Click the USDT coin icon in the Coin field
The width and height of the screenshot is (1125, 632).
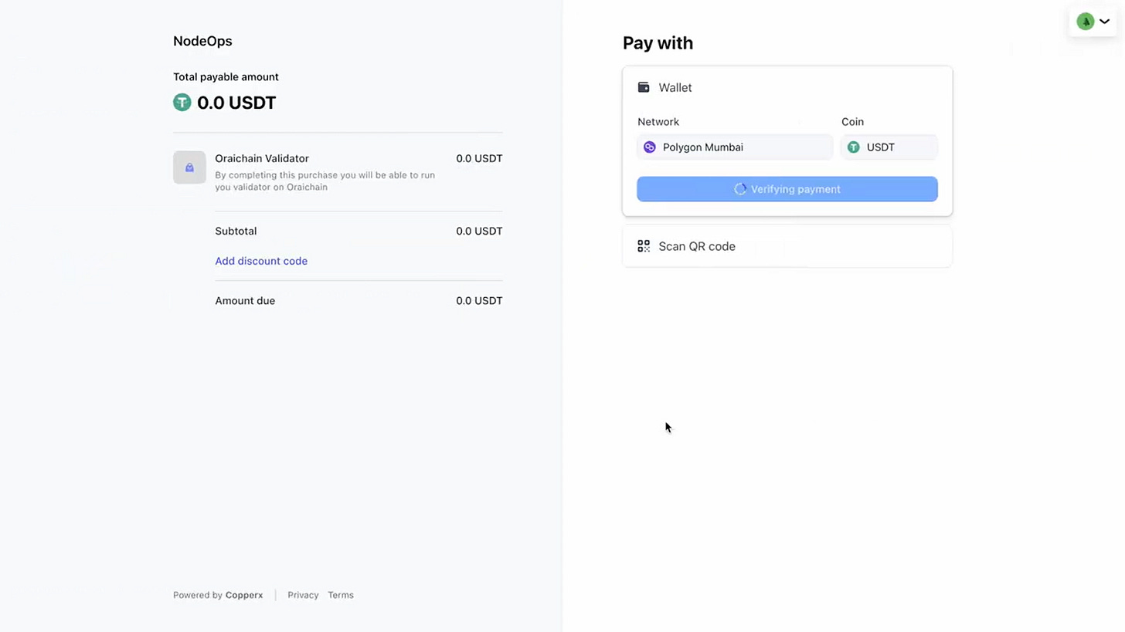(853, 147)
